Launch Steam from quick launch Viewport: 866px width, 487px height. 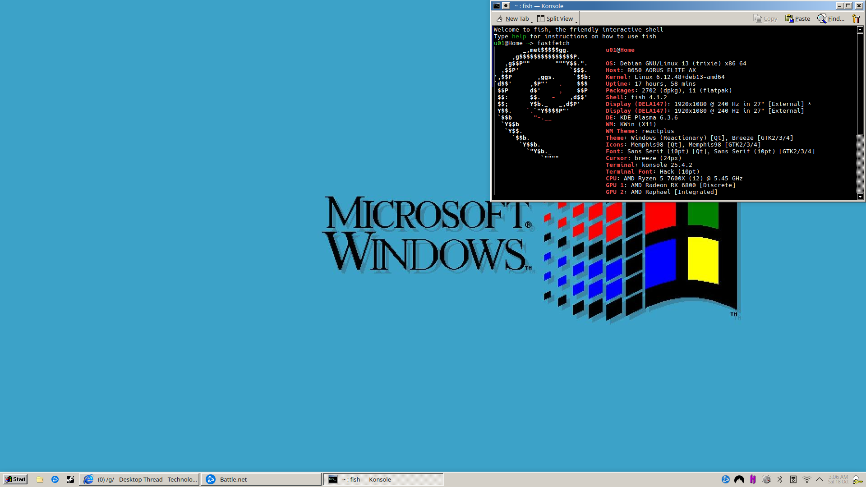pos(70,479)
